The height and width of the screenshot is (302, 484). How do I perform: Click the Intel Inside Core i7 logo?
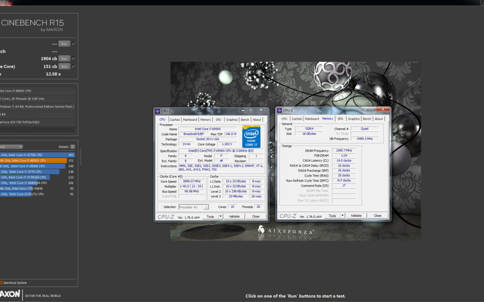coord(251,137)
